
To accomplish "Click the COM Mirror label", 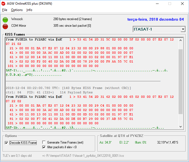I will click(19, 26).
